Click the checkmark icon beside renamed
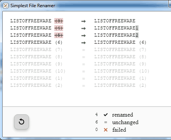The height and width of the screenshot is (140, 171). pyautogui.click(x=106, y=115)
